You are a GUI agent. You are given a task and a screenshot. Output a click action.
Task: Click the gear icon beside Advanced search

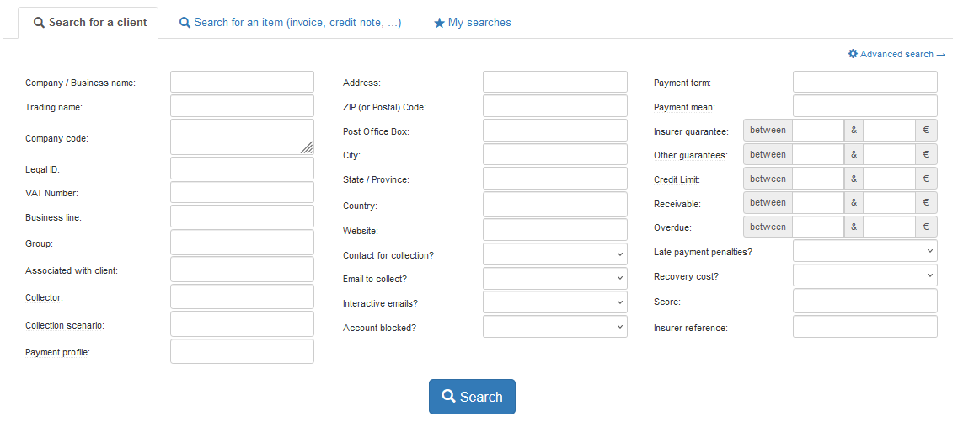853,54
